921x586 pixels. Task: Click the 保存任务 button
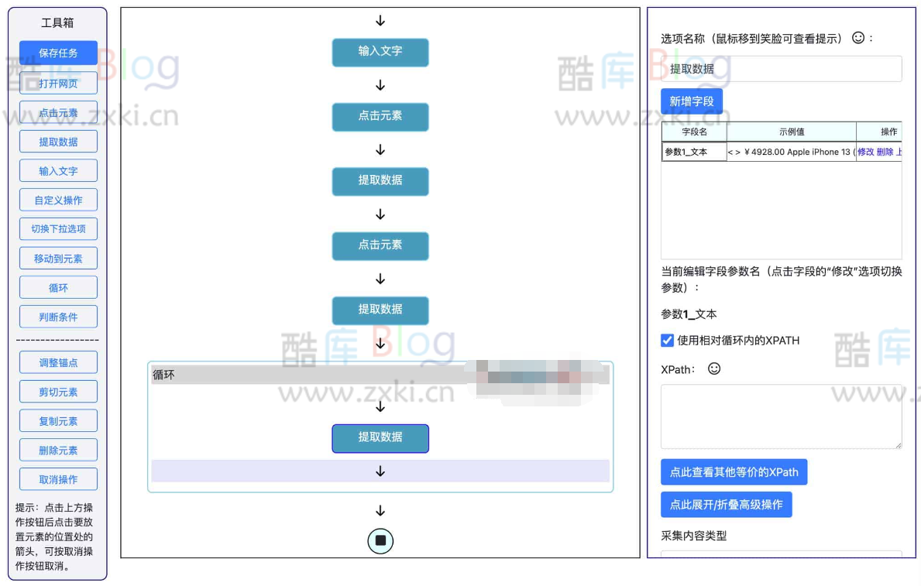pyautogui.click(x=57, y=53)
